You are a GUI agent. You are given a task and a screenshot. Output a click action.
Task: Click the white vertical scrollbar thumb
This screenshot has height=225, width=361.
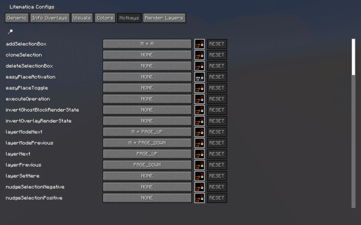(353, 57)
